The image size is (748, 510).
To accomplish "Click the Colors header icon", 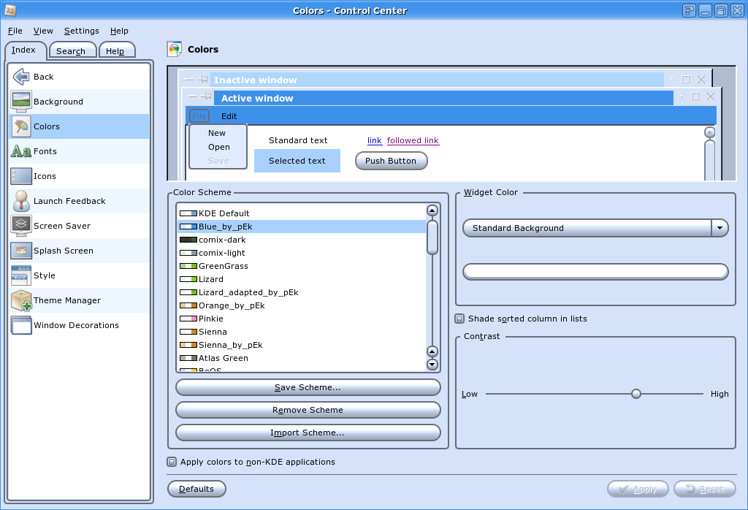I will click(175, 49).
